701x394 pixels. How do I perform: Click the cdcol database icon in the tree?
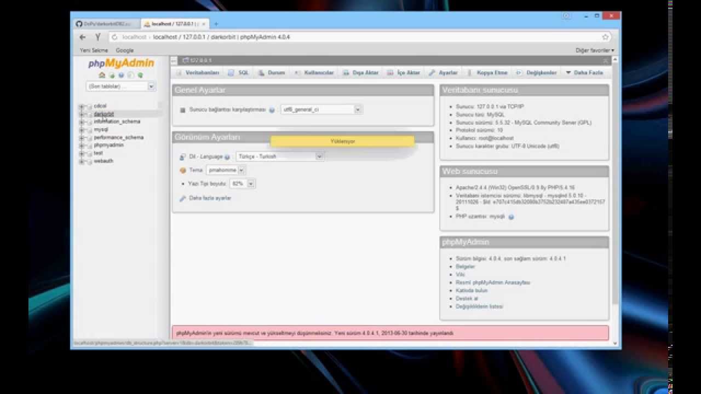[x=89, y=107]
